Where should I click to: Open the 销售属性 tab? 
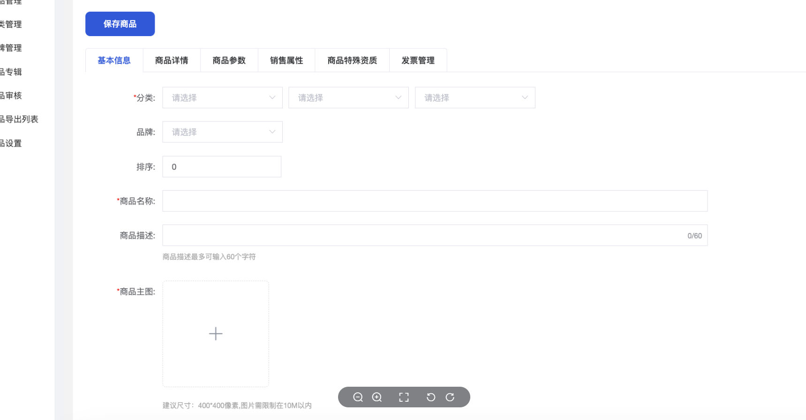tap(286, 60)
